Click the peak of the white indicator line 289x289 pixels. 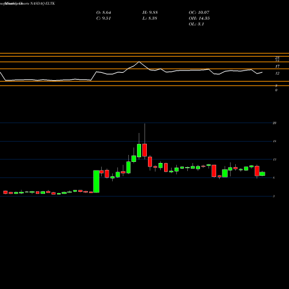(139, 62)
